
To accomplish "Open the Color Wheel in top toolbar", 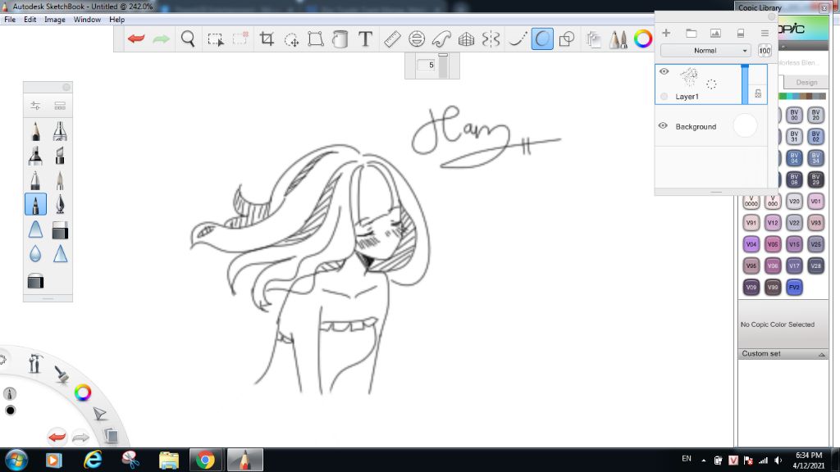I will pyautogui.click(x=643, y=39).
